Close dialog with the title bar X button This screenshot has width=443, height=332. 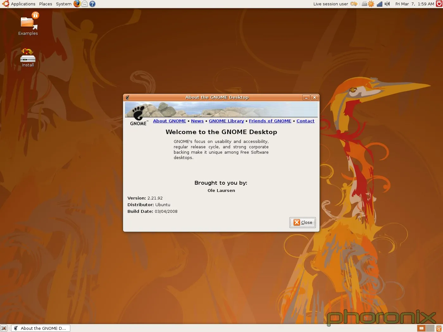click(x=314, y=97)
